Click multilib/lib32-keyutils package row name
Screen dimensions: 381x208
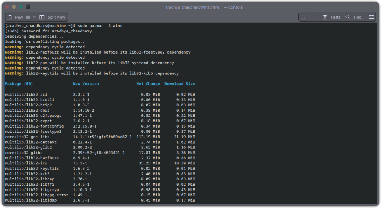tap(32, 169)
